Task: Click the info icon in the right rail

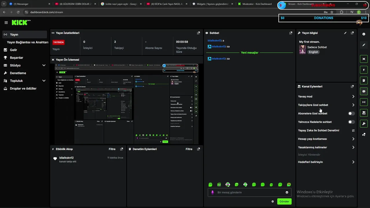Action: tap(364, 34)
